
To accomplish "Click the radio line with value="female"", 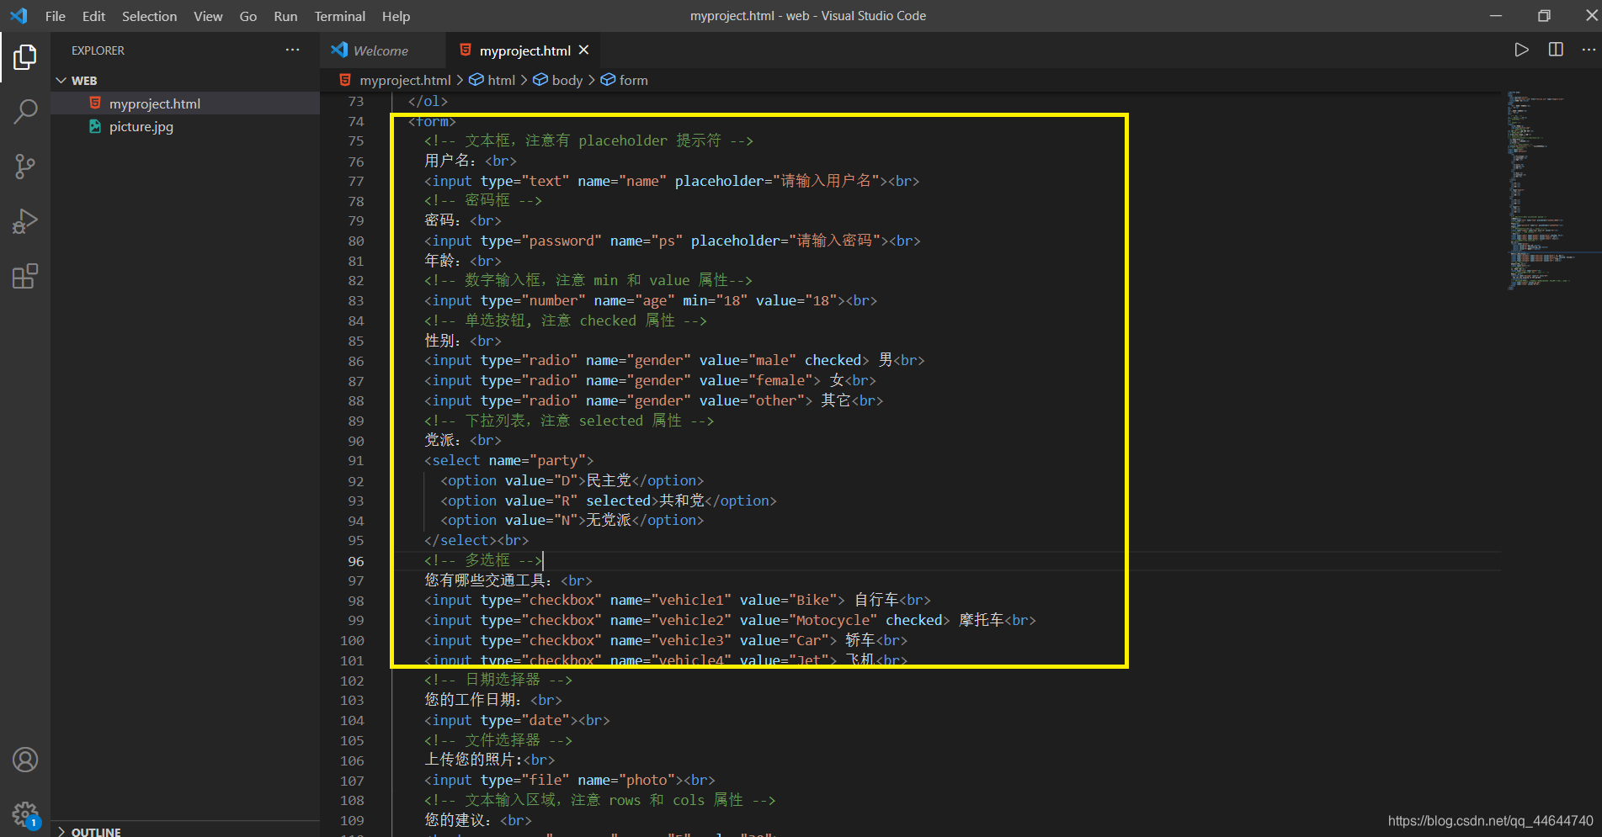I will (650, 380).
